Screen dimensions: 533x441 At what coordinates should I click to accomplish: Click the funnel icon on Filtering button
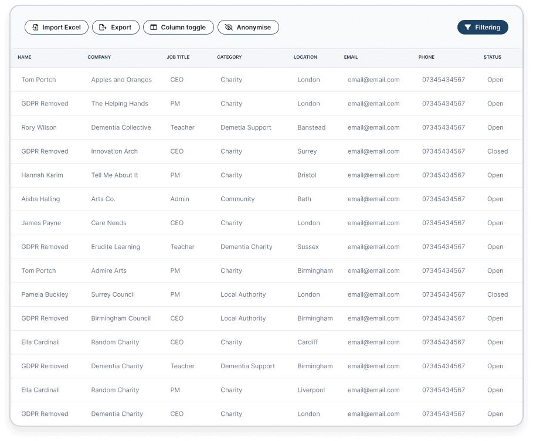pos(467,27)
